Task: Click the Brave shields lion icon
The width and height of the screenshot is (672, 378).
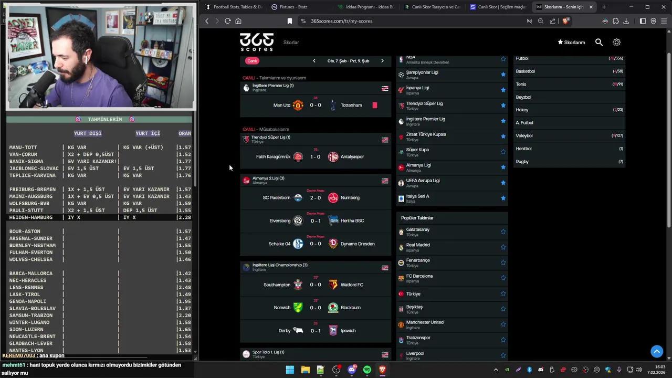Action: (x=565, y=21)
